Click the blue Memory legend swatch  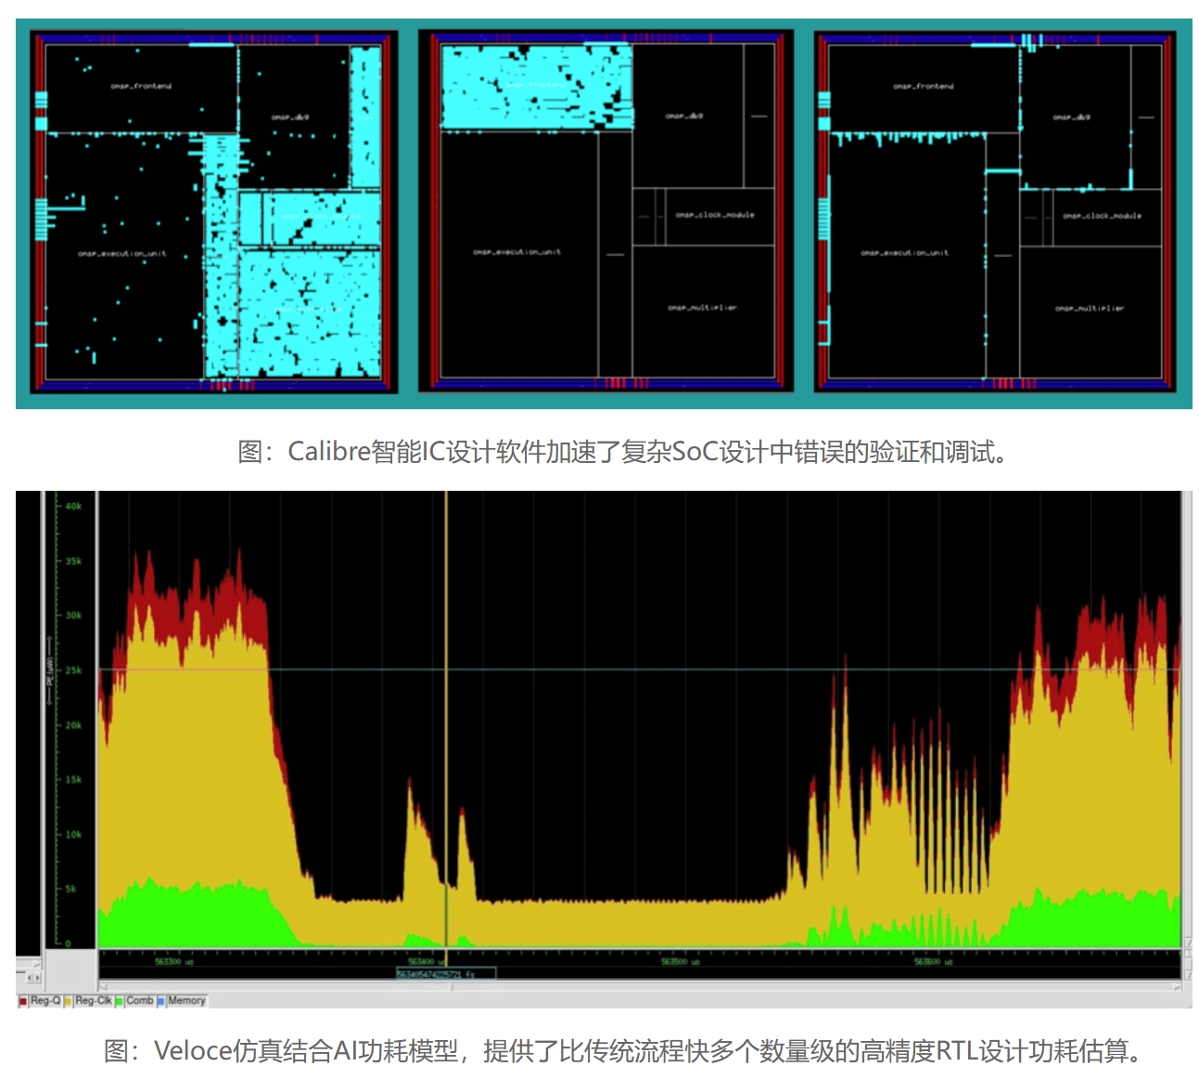coord(161,1001)
